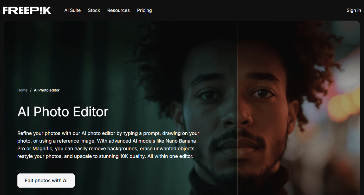Image resolution: width=364 pixels, height=195 pixels.
Task: Expand the Resources navigation item
Action: (118, 10)
